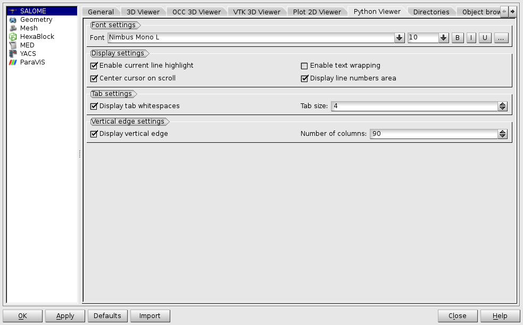Select the ParaViS module icon
Image resolution: width=523 pixels, height=325 pixels.
pos(13,62)
